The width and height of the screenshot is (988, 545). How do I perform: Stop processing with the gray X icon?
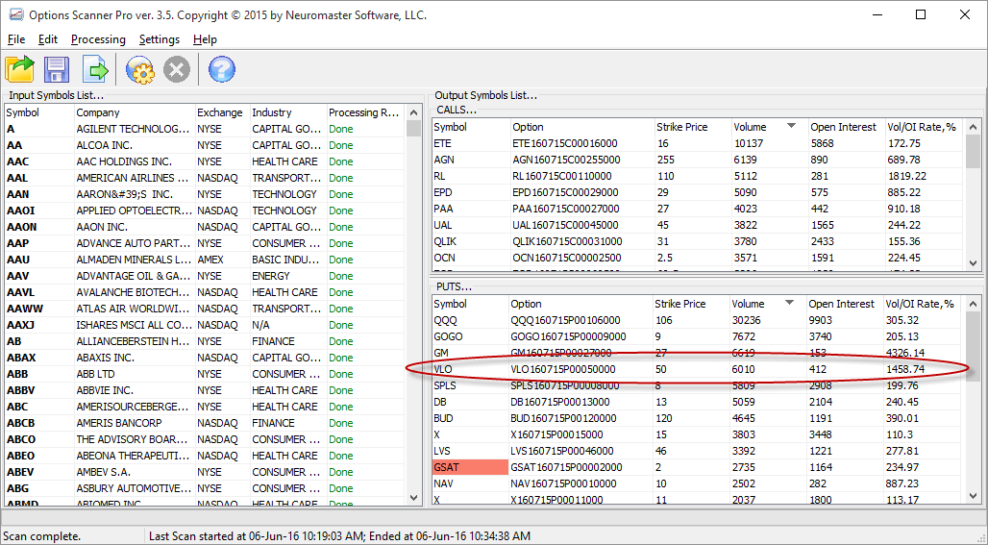coord(177,69)
